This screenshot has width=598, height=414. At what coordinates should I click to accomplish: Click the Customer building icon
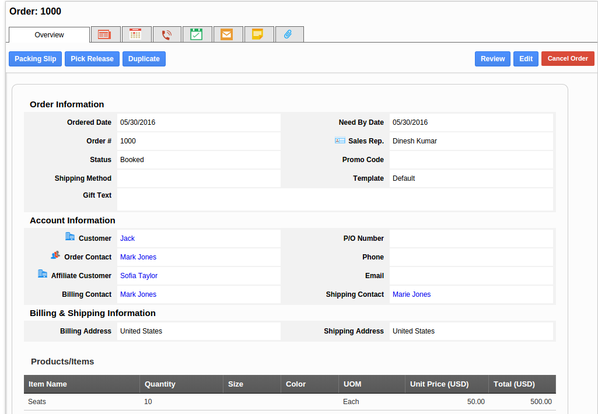click(x=70, y=237)
